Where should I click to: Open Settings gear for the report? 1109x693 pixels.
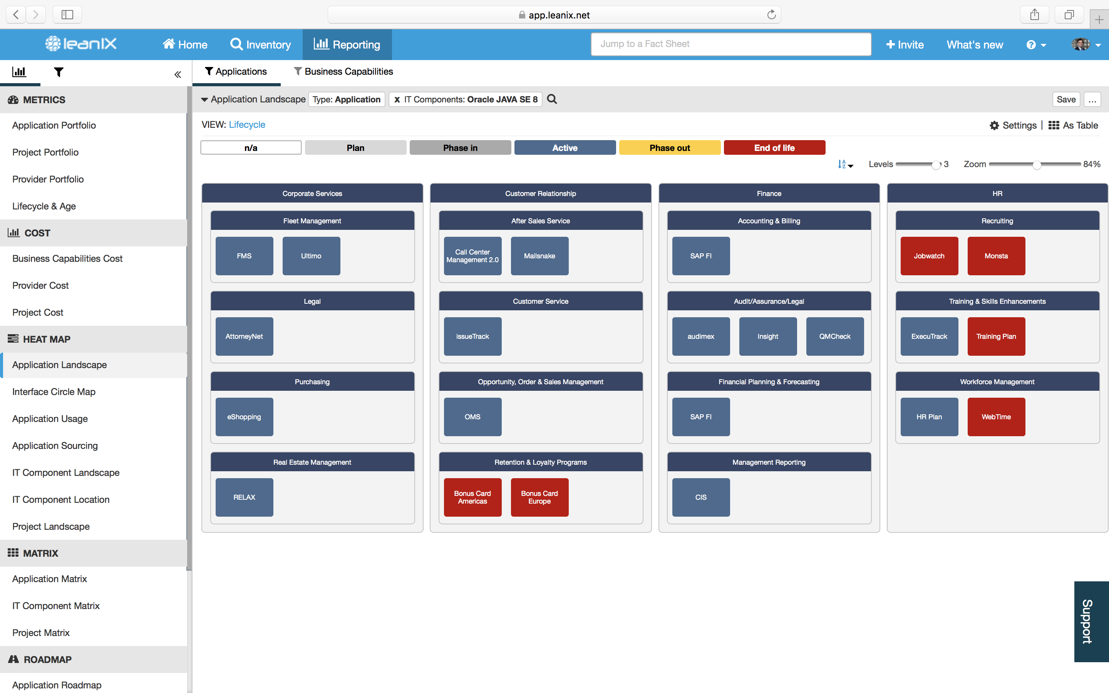pos(1013,125)
